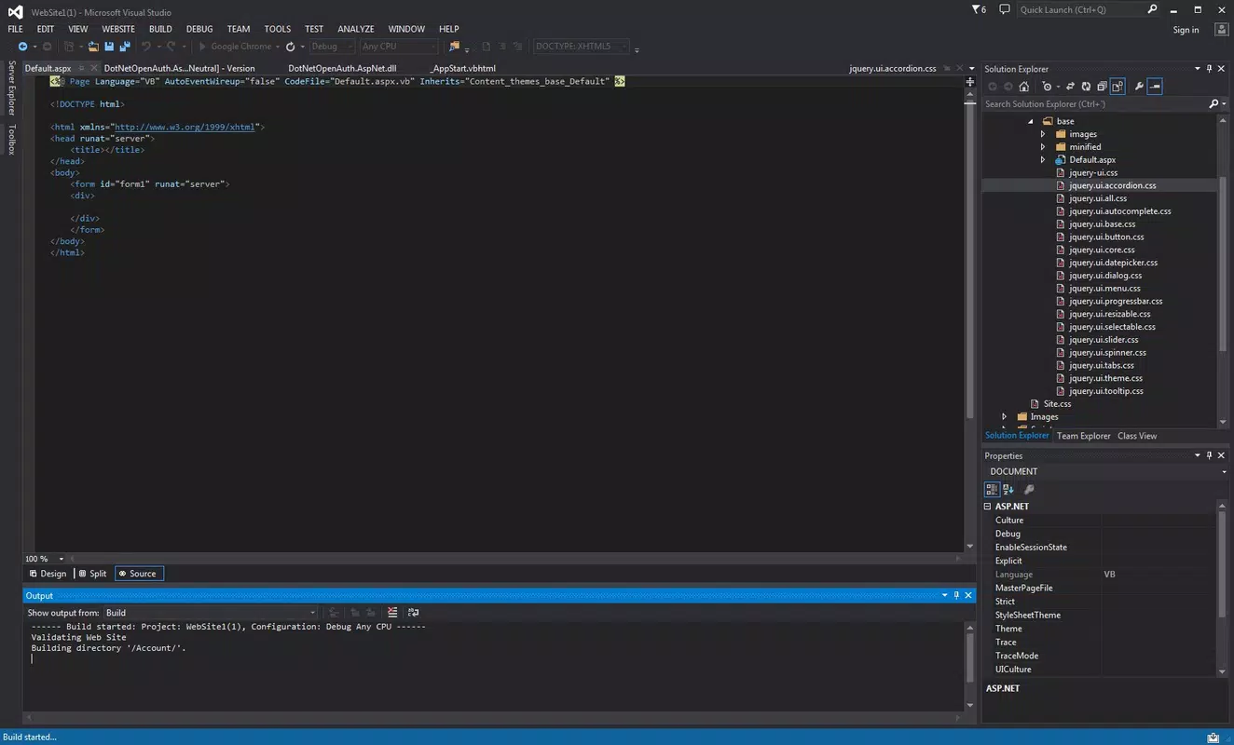This screenshot has height=745, width=1234.
Task: Click the Solution Explorer Home icon
Action: click(1024, 87)
